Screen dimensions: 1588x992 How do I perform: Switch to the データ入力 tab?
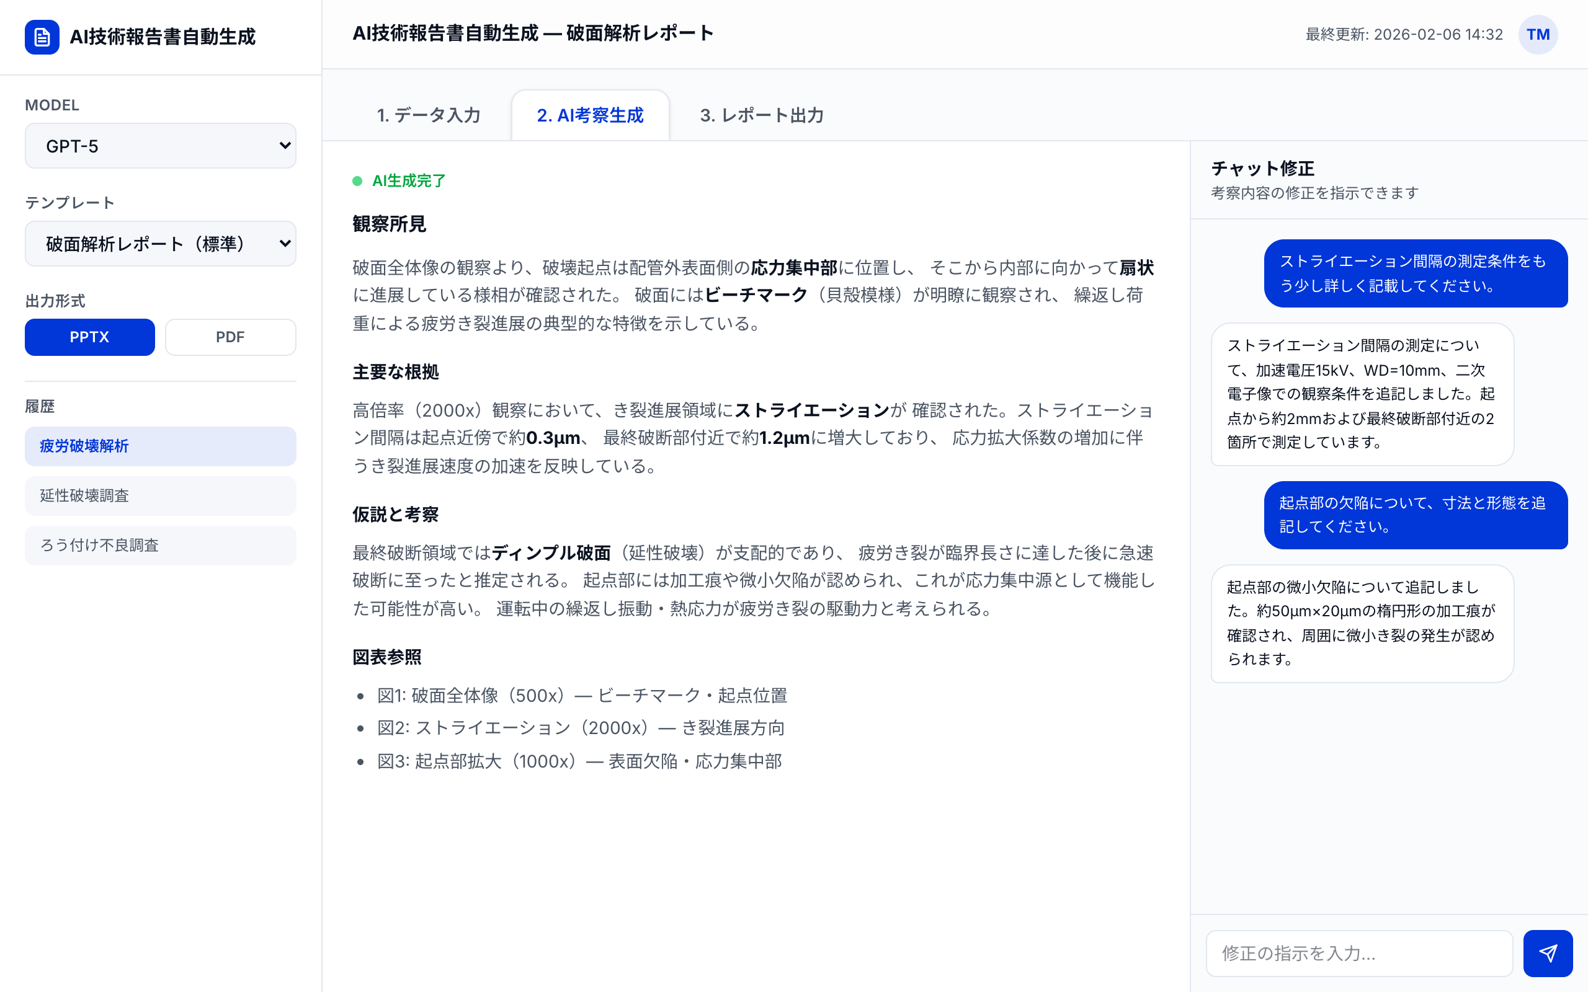pyautogui.click(x=430, y=115)
